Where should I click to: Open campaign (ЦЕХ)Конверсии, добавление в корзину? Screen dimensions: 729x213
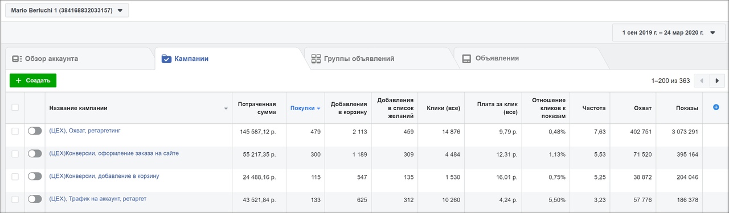coord(104,176)
